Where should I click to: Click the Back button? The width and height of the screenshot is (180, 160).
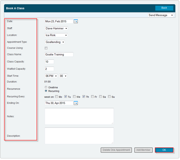click(x=164, y=8)
